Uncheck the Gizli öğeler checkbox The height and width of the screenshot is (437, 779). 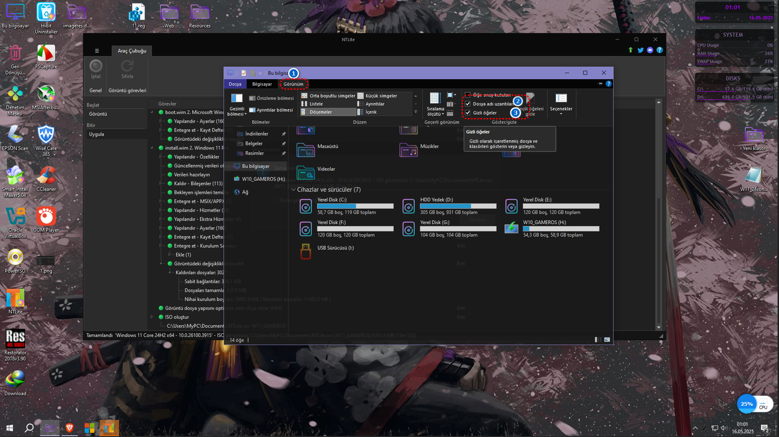coord(468,112)
